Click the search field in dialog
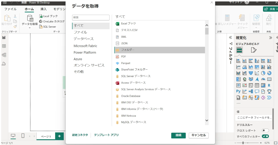 pos(91,17)
